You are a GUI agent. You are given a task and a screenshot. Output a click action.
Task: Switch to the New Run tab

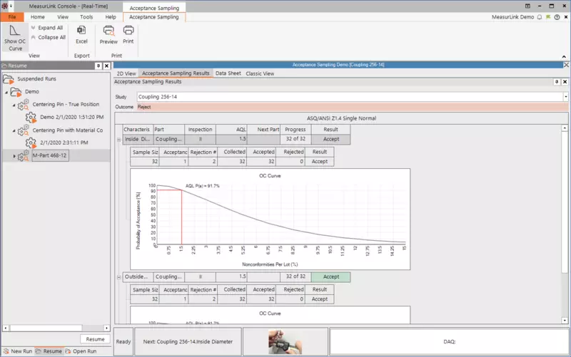pos(17,351)
